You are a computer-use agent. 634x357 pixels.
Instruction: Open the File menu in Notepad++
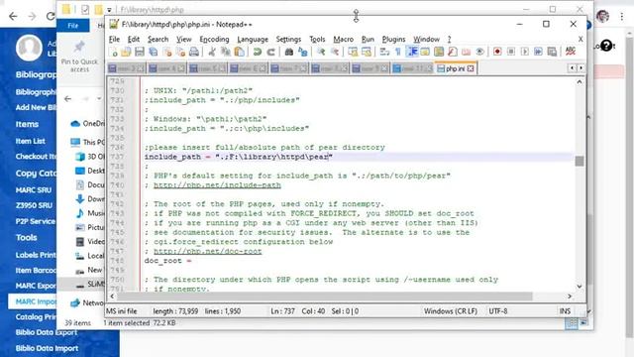point(115,40)
